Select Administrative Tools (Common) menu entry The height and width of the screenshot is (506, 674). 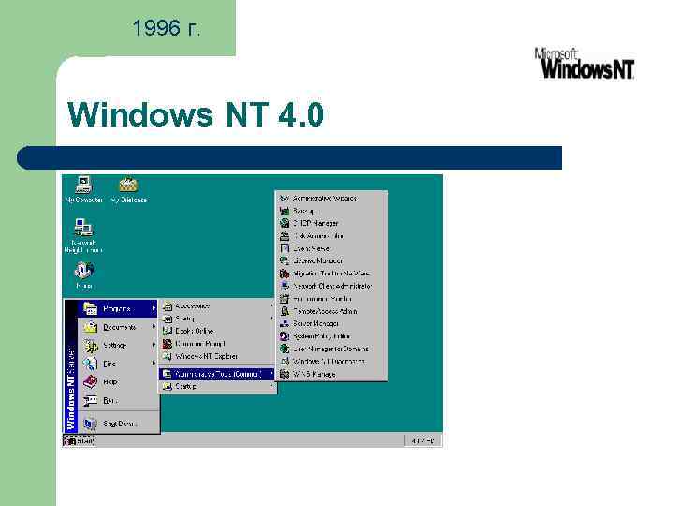click(x=217, y=374)
